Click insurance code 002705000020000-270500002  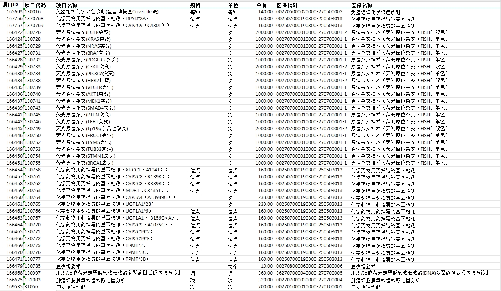click(x=309, y=12)
